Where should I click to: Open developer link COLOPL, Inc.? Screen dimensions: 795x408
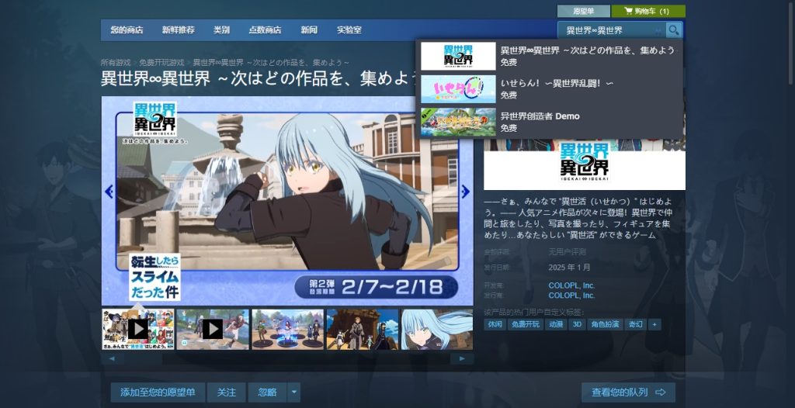571,285
